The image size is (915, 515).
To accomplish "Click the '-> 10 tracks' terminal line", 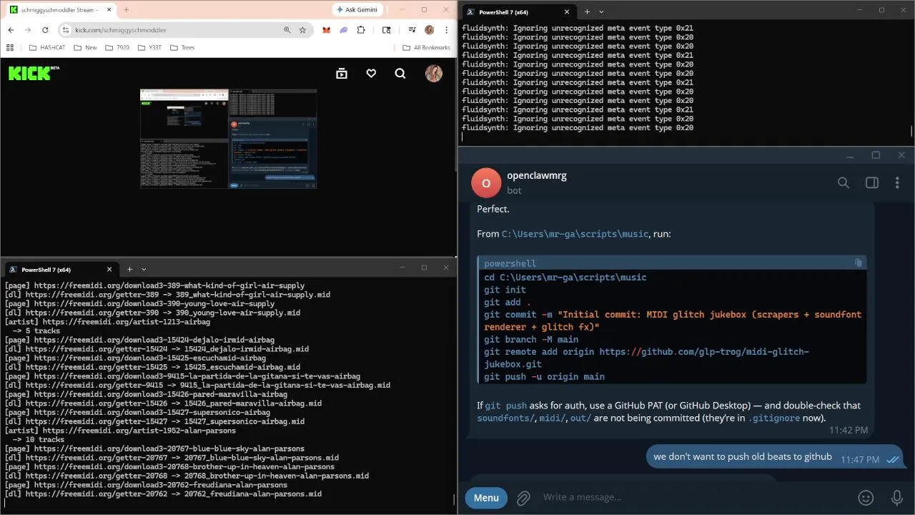I will [38, 440].
